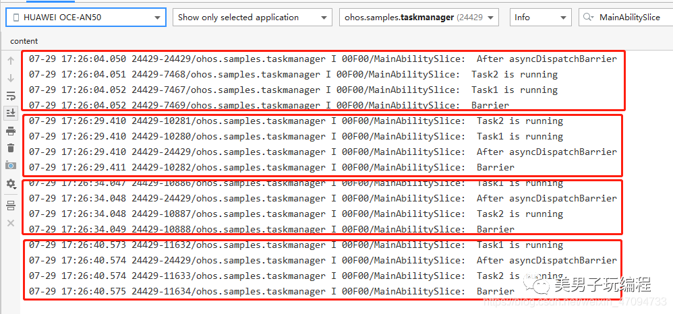The height and width of the screenshot is (314, 673).
Task: Click the phone icon in device selector
Action: pyautogui.click(x=16, y=18)
